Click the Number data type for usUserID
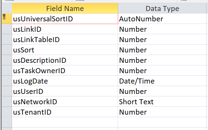This screenshot has height=130, width=208. coord(162,91)
